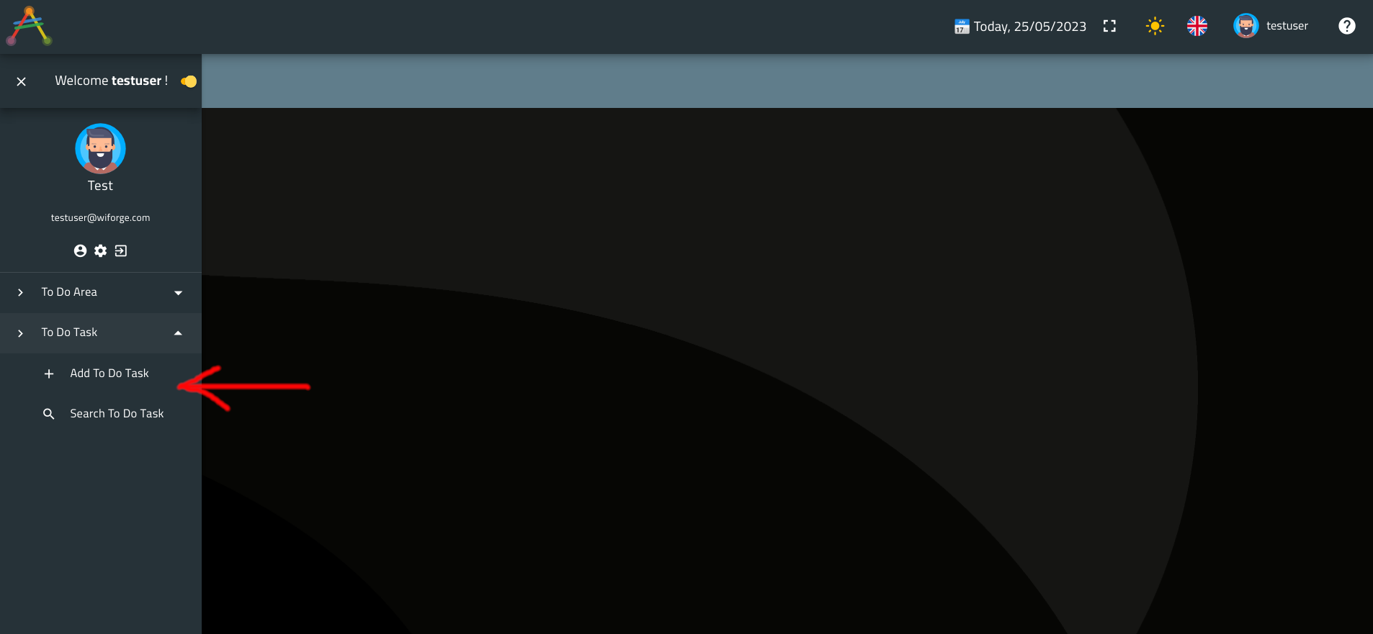Viewport: 1373px width, 634px height.
Task: Click the Test profile name
Action: point(100,186)
